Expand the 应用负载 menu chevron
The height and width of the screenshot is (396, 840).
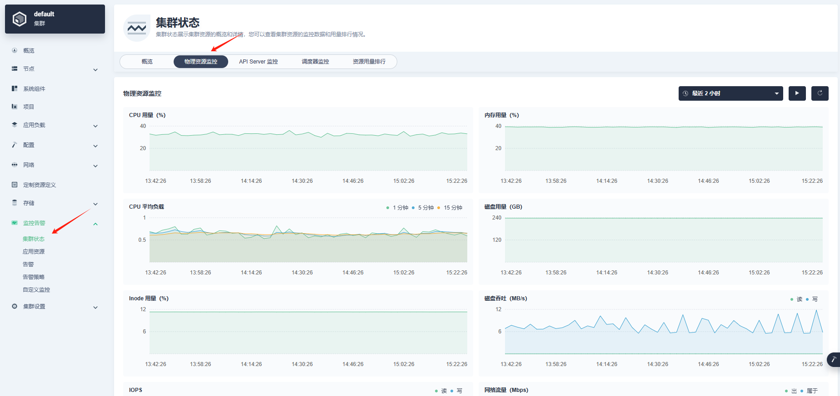click(x=95, y=126)
